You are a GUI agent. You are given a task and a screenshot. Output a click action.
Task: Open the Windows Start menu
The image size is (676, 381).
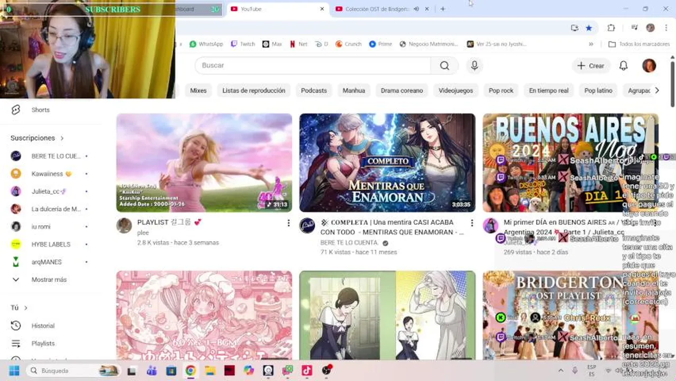(x=14, y=370)
